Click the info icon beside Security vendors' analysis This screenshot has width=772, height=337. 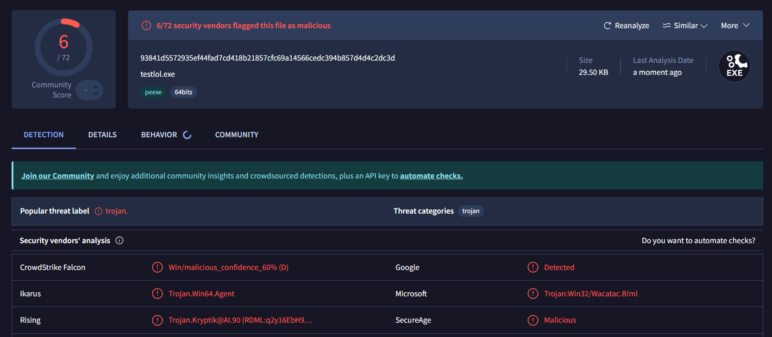(119, 240)
